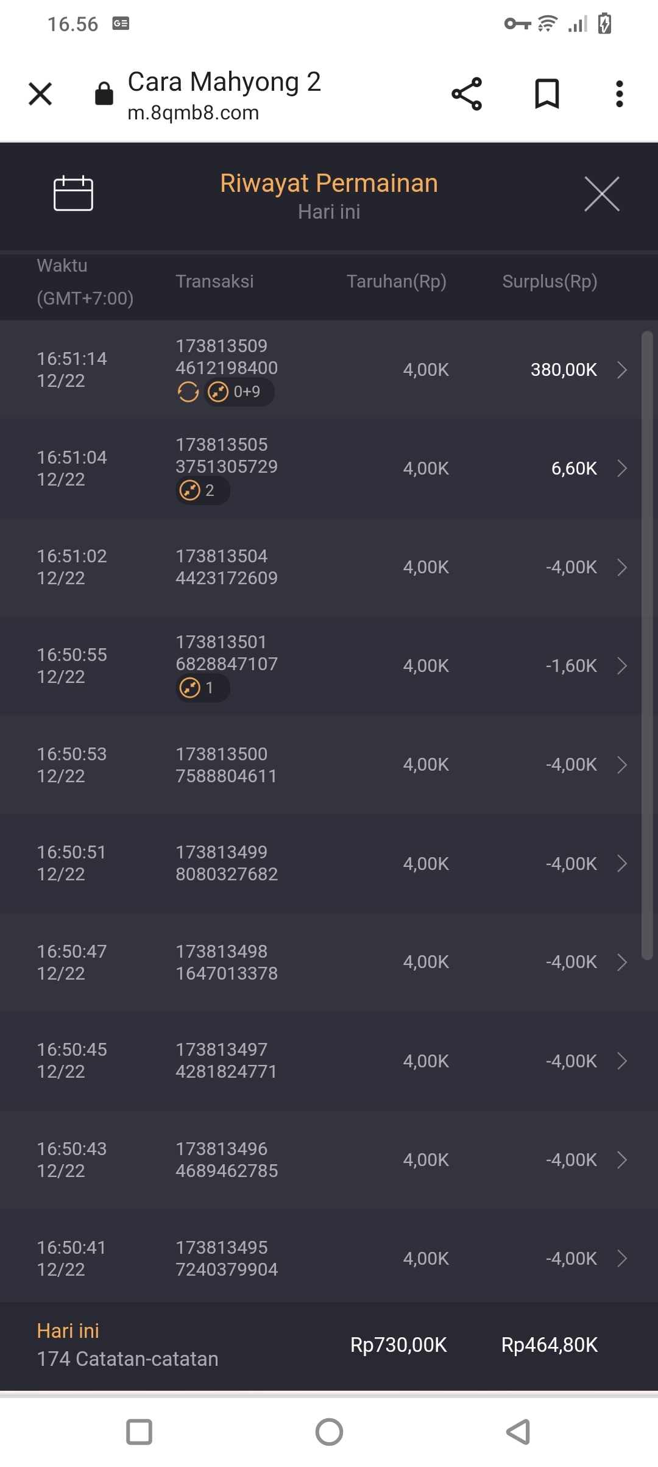Tap the padlock site security icon

pyautogui.click(x=104, y=94)
